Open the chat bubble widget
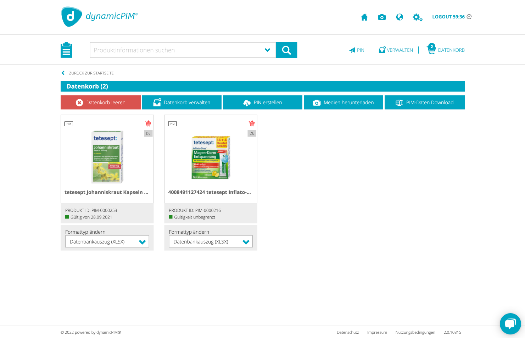 (x=510, y=323)
